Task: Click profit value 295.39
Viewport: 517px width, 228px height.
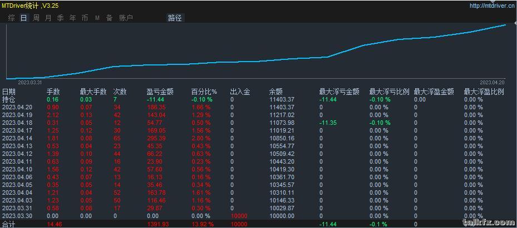Action: (x=156, y=138)
